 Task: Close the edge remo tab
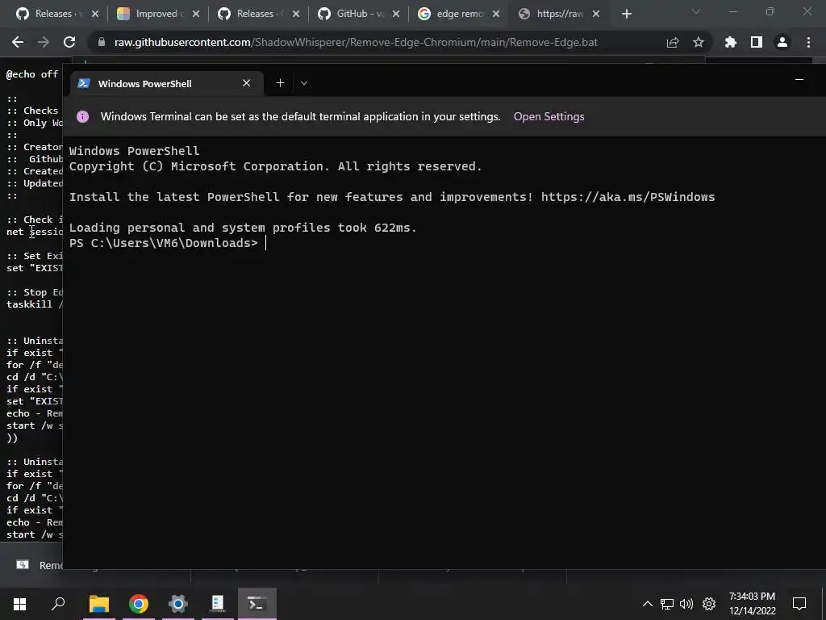(496, 14)
